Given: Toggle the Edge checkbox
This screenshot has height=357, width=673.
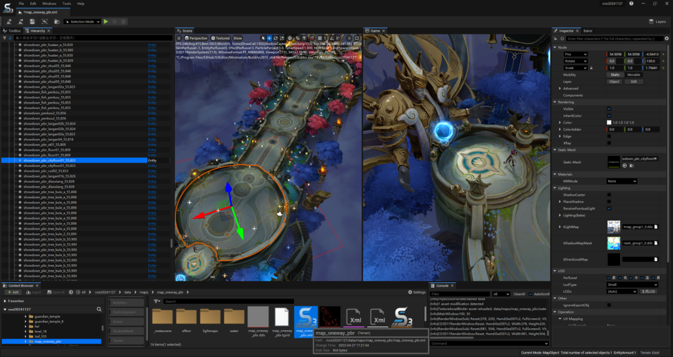Looking at the screenshot, I should tap(609, 136).
